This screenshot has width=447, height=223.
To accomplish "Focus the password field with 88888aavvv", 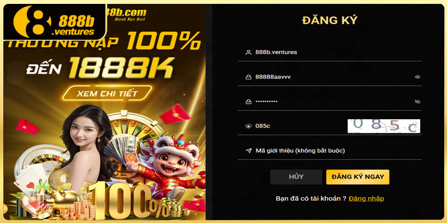I will point(330,77).
